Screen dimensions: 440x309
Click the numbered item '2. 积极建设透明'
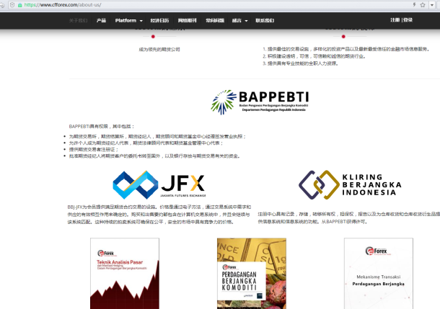(314, 56)
